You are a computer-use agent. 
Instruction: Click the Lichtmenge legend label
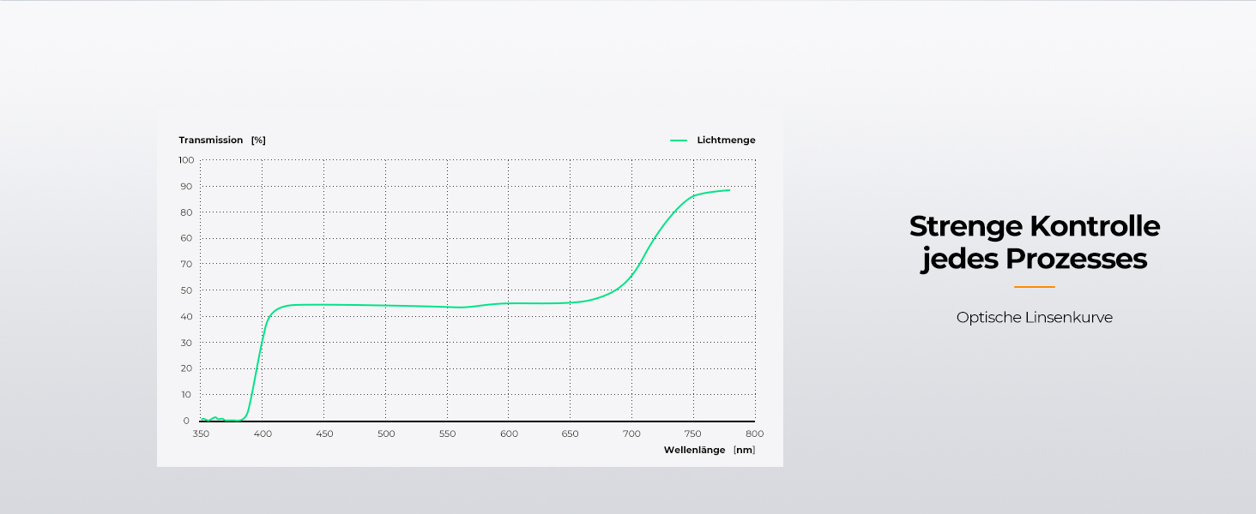point(726,140)
